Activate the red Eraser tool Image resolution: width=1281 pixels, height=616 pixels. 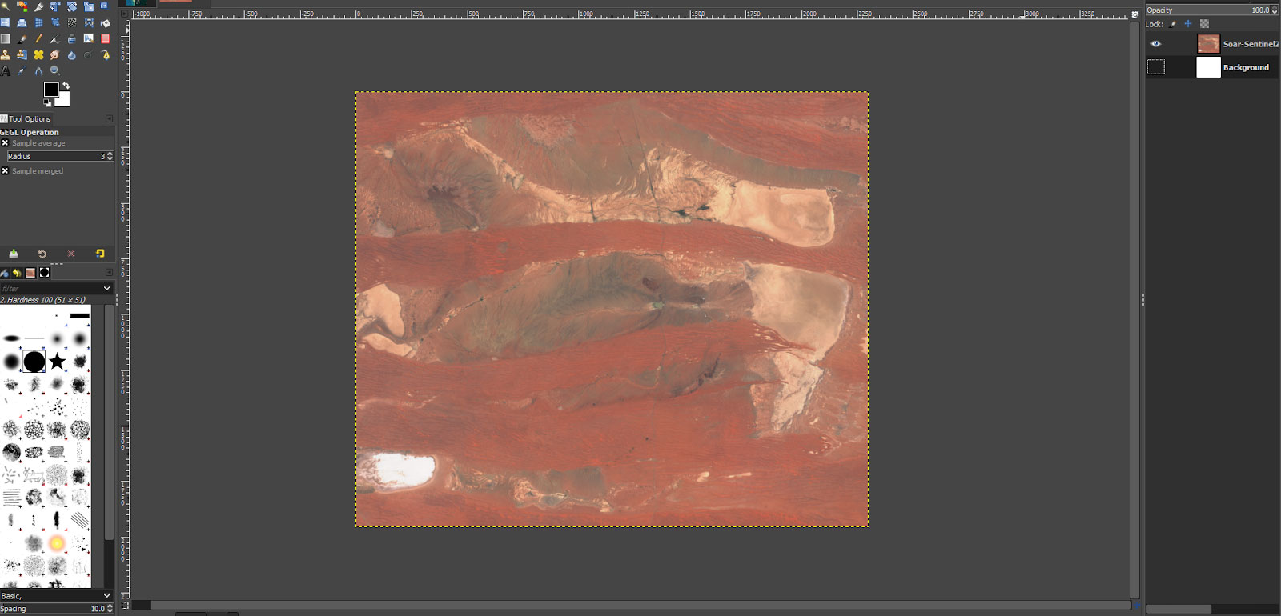click(x=105, y=38)
